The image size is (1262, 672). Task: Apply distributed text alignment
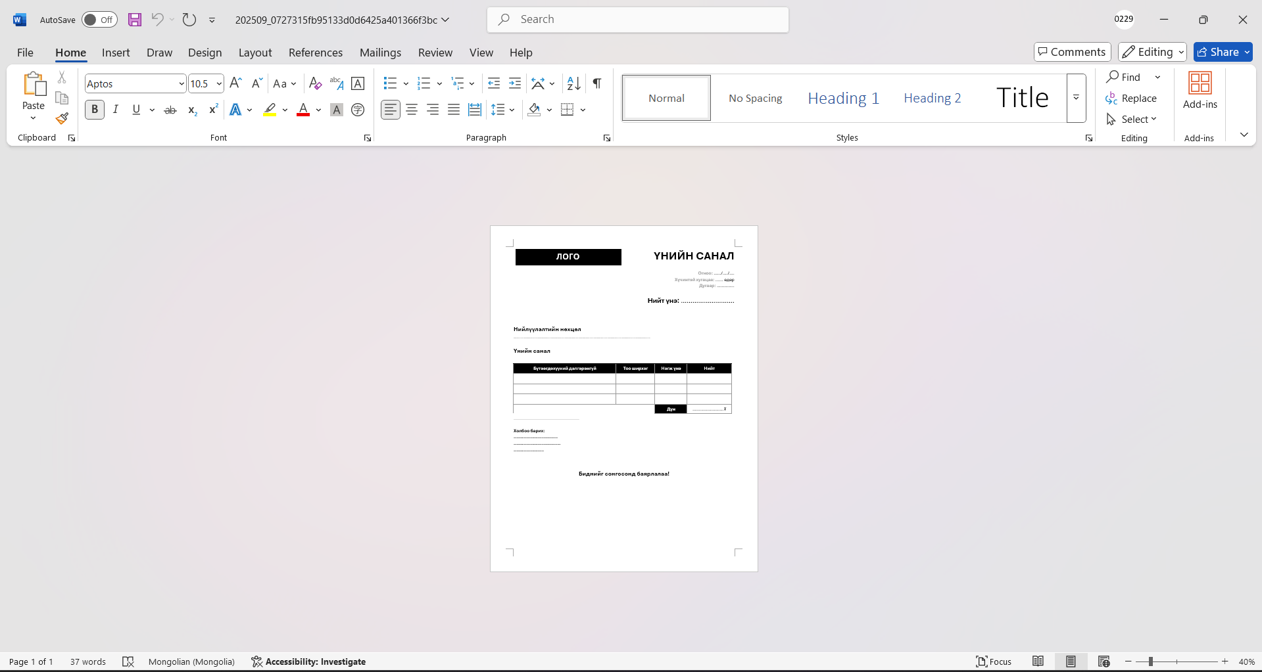coord(475,110)
